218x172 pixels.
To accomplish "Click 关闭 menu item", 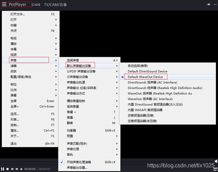I will click(x=30, y=31).
